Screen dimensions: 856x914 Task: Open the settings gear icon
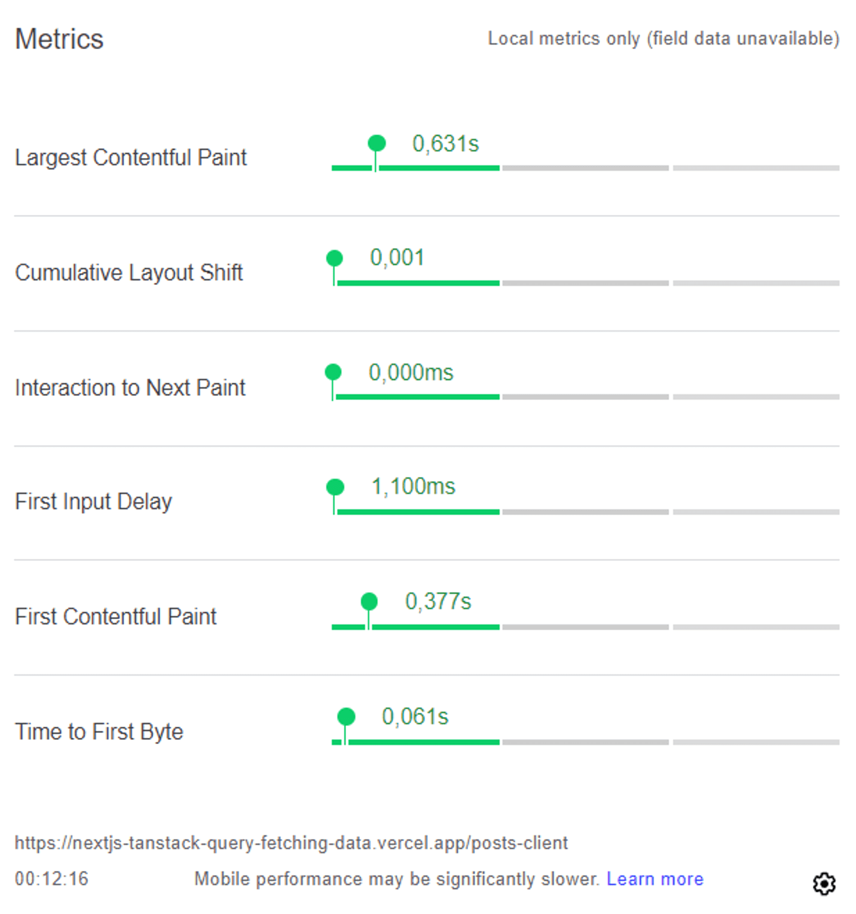pos(824,883)
